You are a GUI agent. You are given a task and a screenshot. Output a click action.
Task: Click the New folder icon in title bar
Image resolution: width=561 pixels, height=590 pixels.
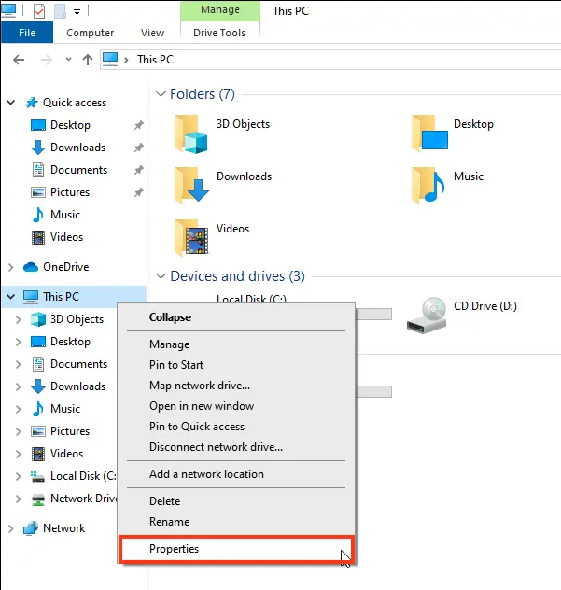tap(60, 11)
